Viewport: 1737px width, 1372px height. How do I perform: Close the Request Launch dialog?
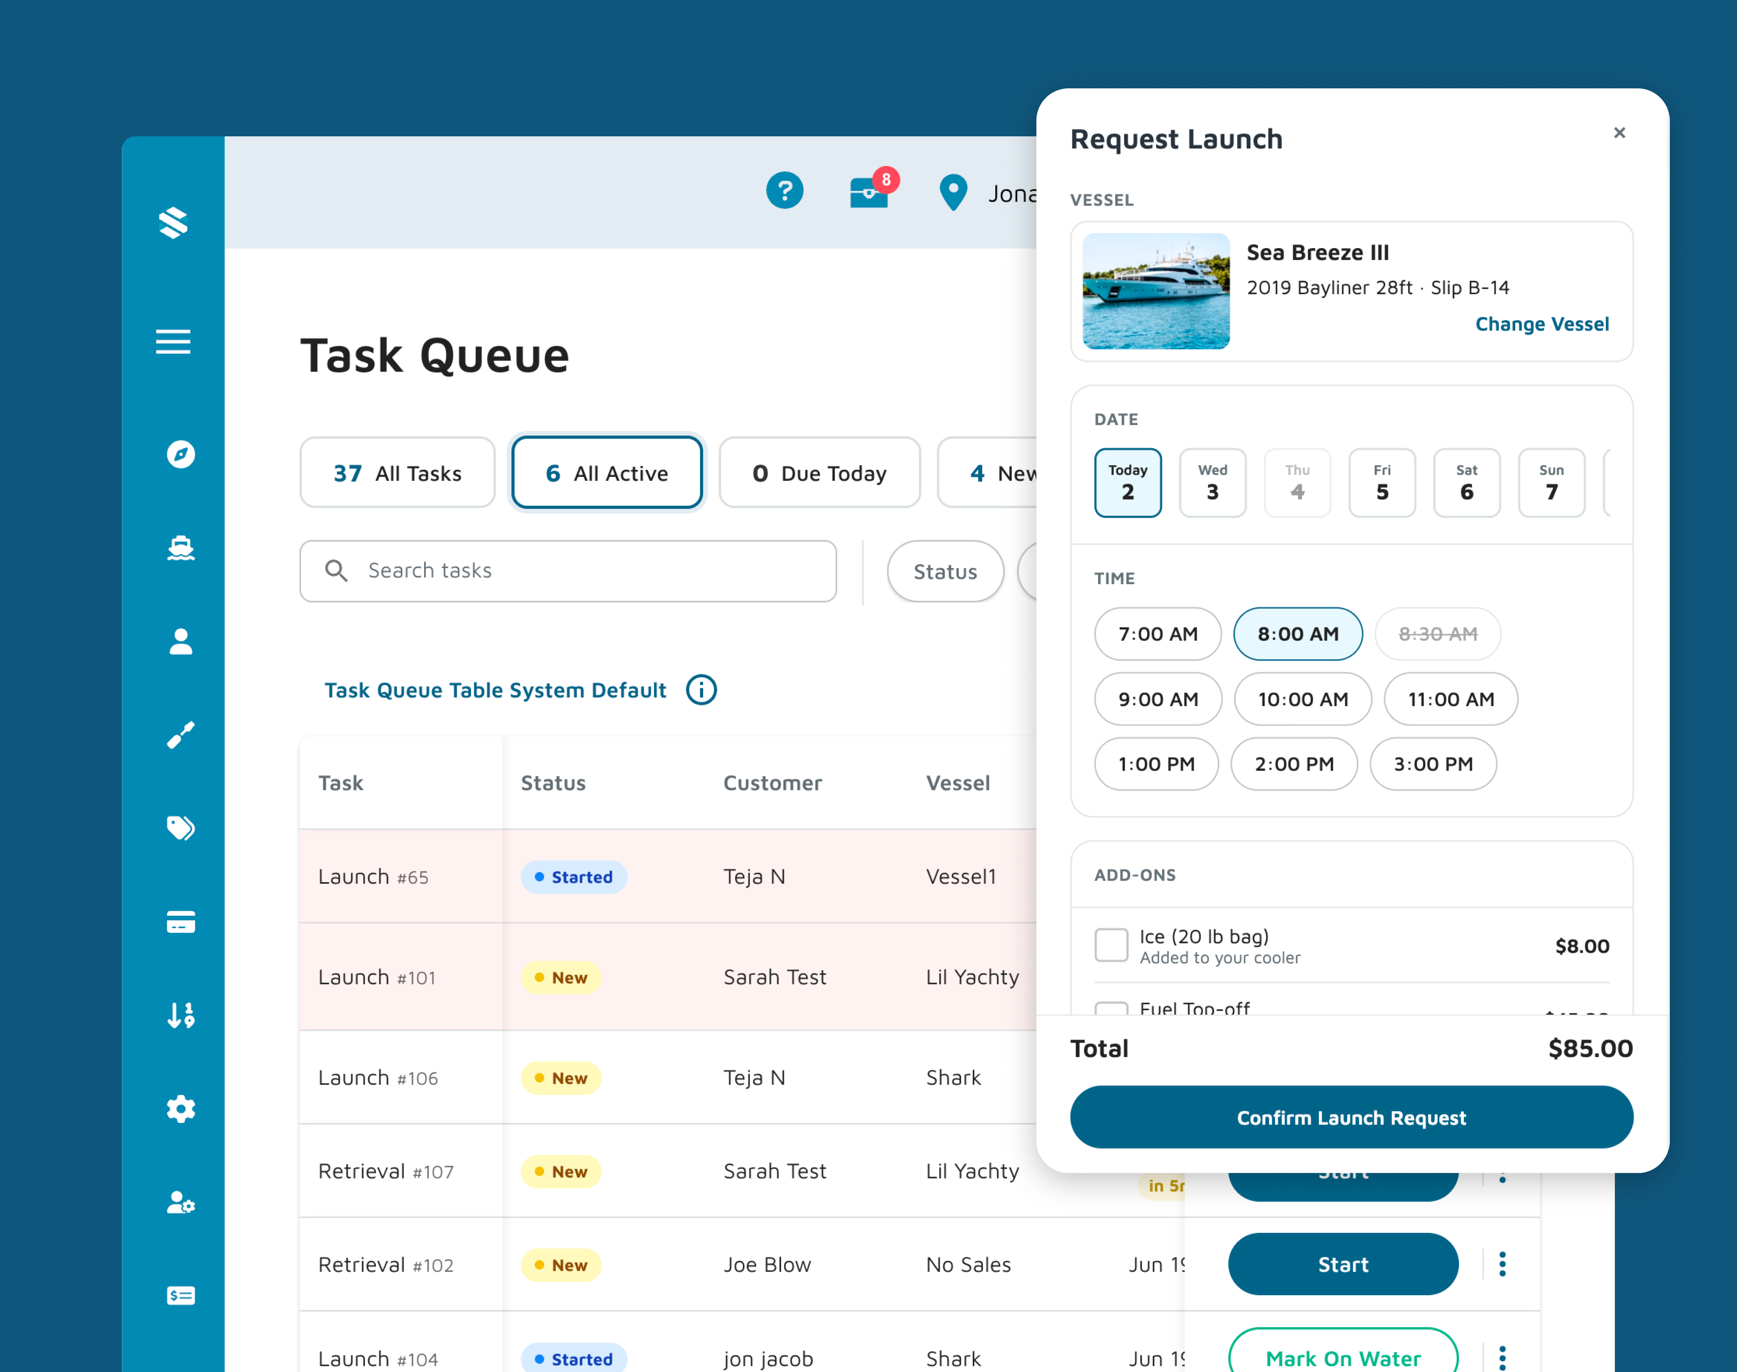point(1619,133)
